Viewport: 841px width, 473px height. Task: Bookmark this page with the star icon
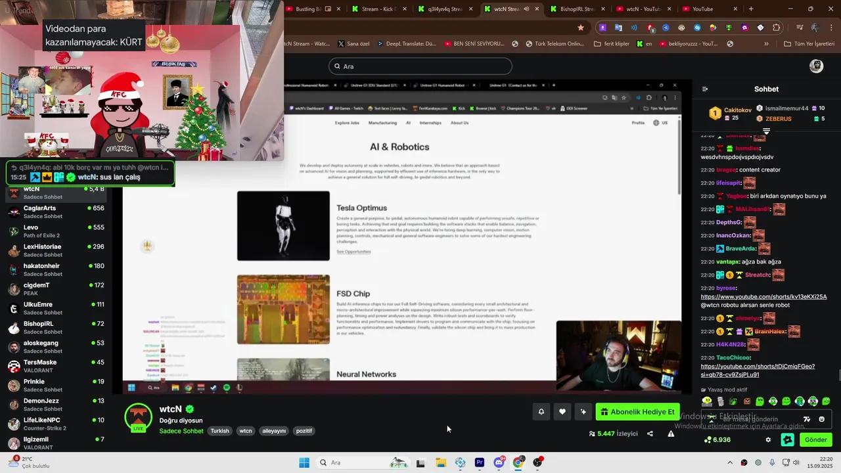pyautogui.click(x=581, y=28)
